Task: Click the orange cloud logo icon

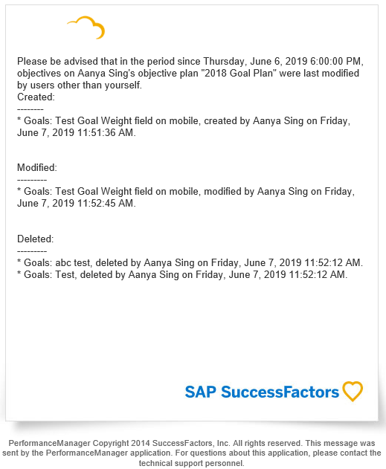Action: click(x=86, y=28)
